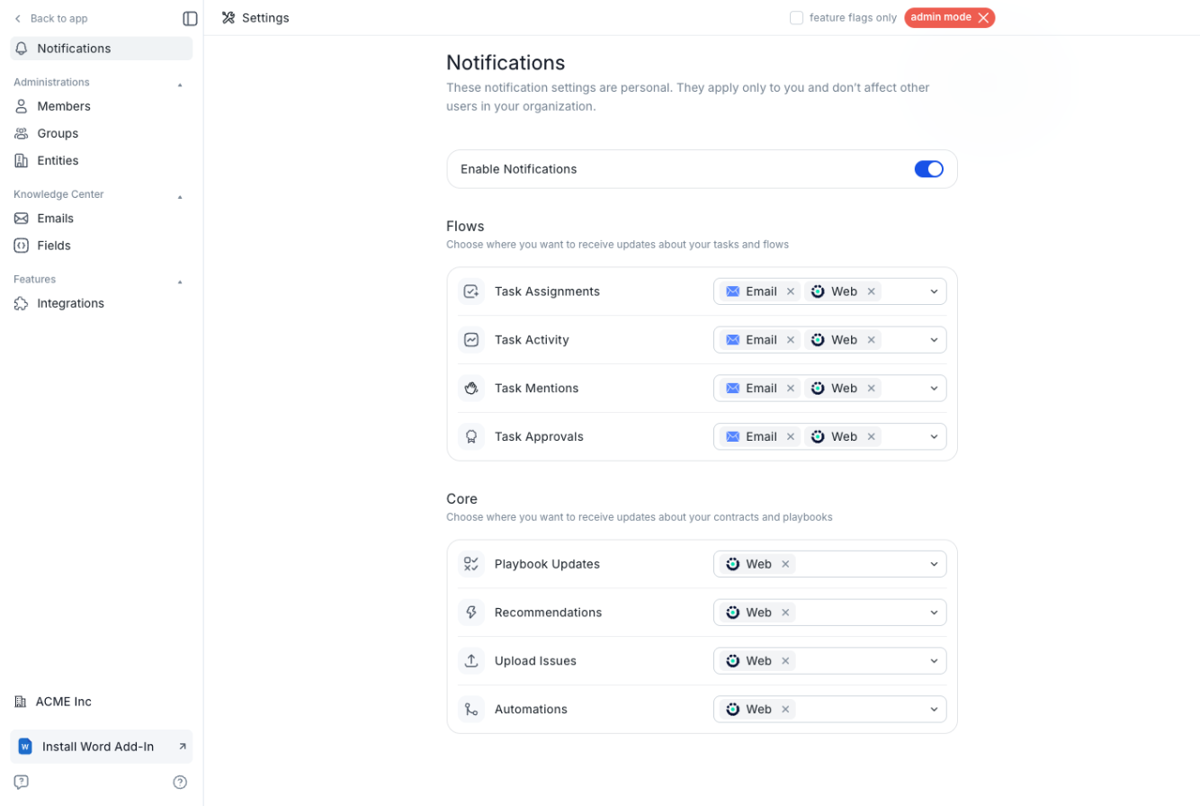This screenshot has width=1200, height=806.
Task: Dismiss the admin mode badge
Action: pyautogui.click(x=983, y=18)
